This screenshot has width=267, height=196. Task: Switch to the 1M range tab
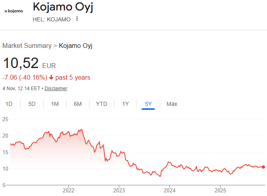(x=55, y=104)
